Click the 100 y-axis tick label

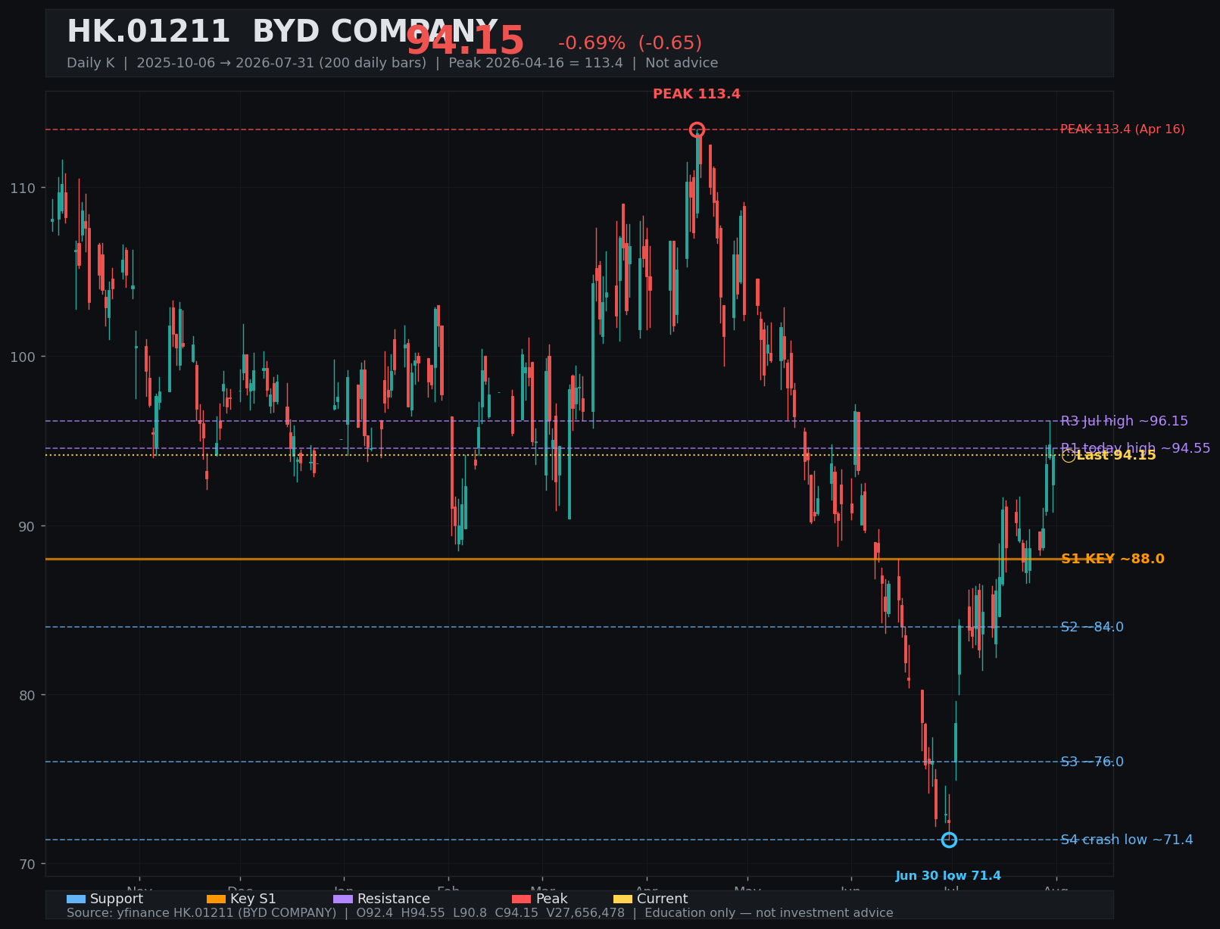(23, 357)
